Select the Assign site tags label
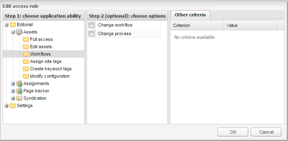The height and width of the screenshot is (141, 288). 46,61
